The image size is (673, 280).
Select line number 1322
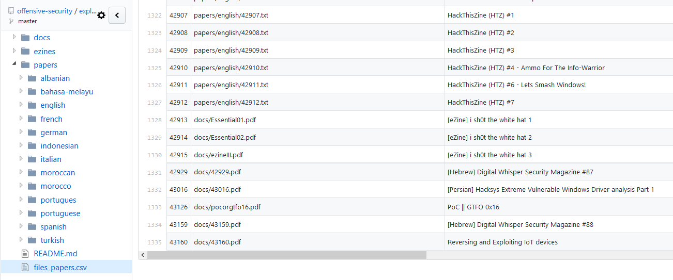[x=154, y=15]
